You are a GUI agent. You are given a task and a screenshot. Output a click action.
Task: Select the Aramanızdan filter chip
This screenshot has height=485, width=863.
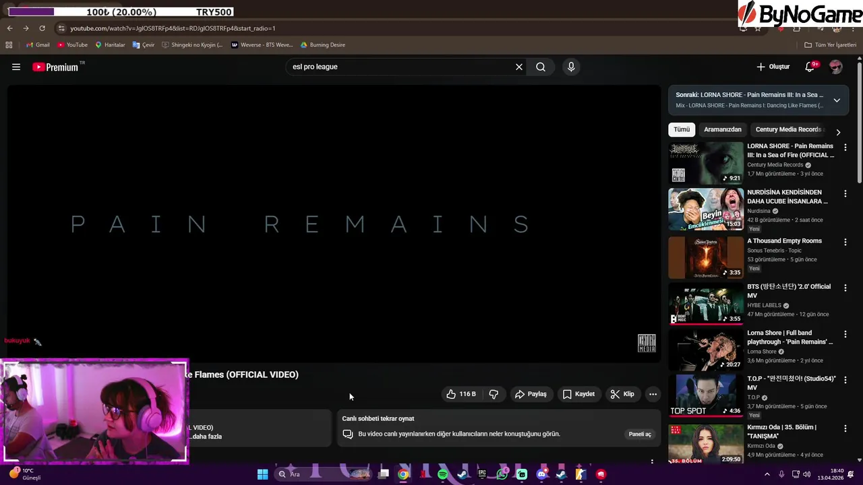723,129
